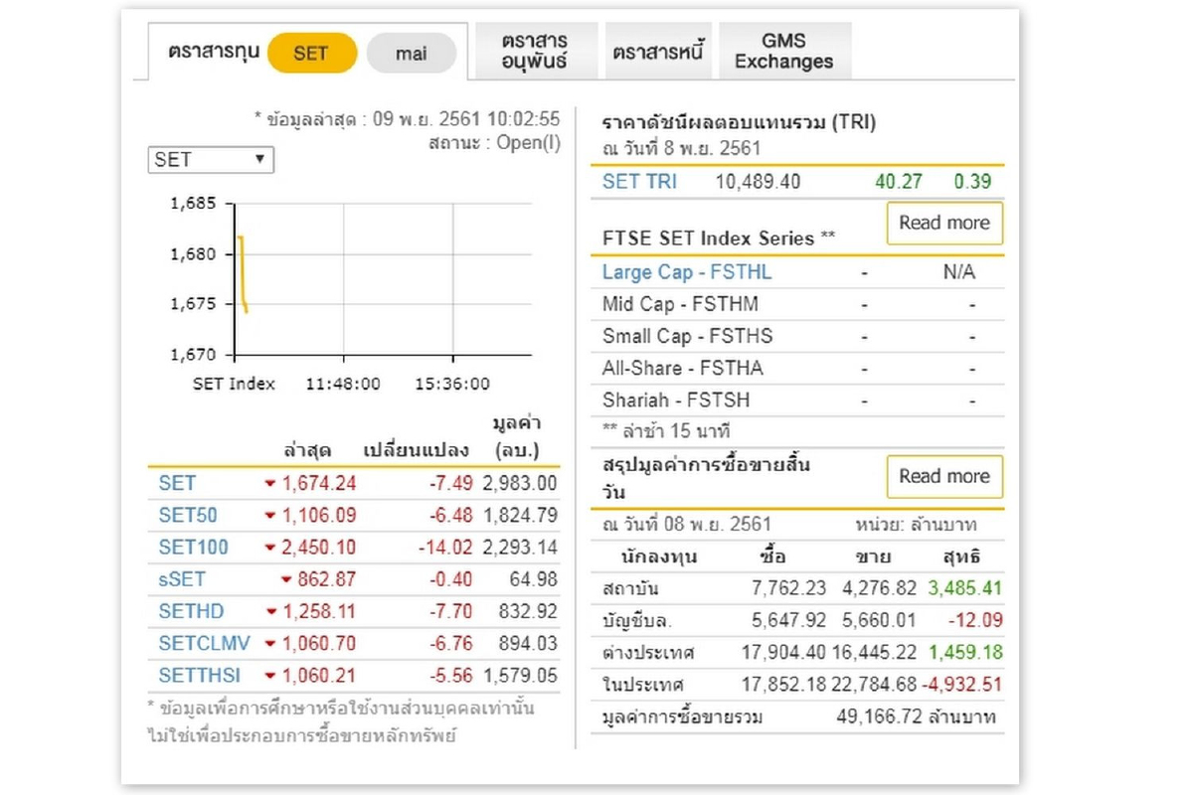Open the SET50 index link
Image resolution: width=1193 pixels, height=795 pixels.
(x=188, y=516)
